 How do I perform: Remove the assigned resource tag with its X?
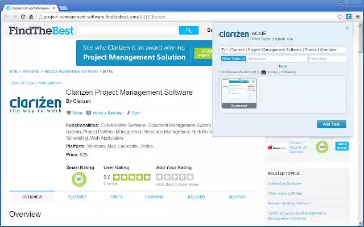coord(243,59)
